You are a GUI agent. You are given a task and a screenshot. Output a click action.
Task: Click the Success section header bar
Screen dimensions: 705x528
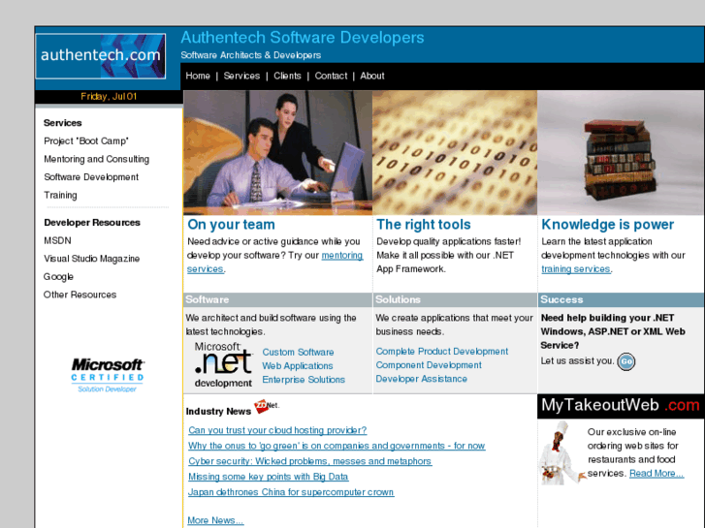[621, 299]
